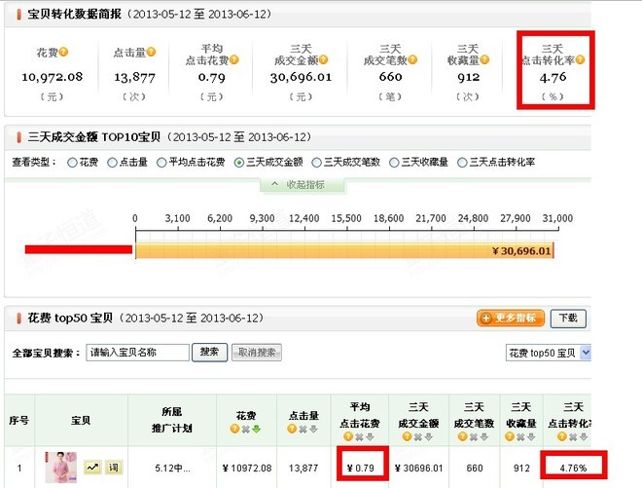642x488 pixels.
Task: Click the orange 更多指标 button
Action: pyautogui.click(x=511, y=319)
